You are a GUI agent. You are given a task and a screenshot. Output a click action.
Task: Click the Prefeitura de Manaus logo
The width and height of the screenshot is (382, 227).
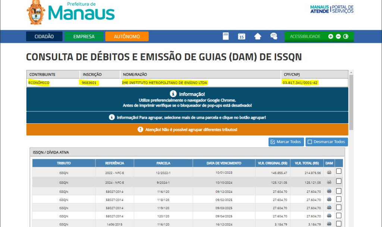click(71, 13)
